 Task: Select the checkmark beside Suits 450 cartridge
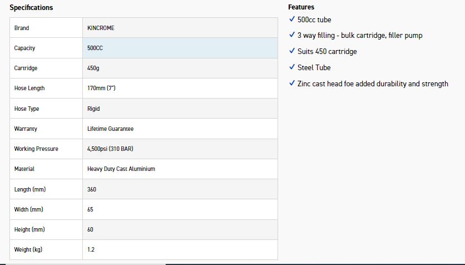coord(292,51)
